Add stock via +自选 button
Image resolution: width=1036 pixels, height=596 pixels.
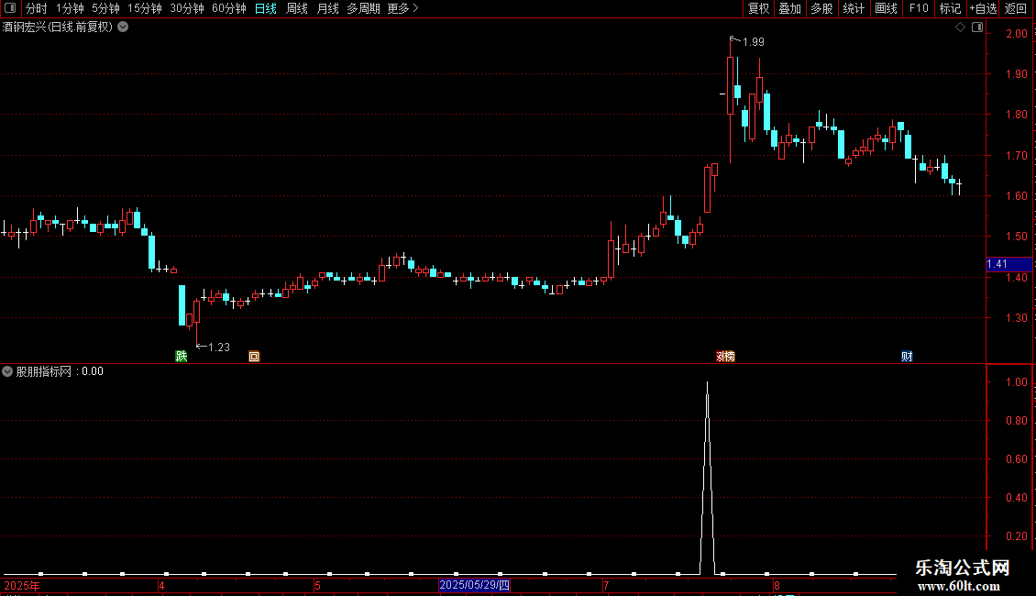[983, 8]
